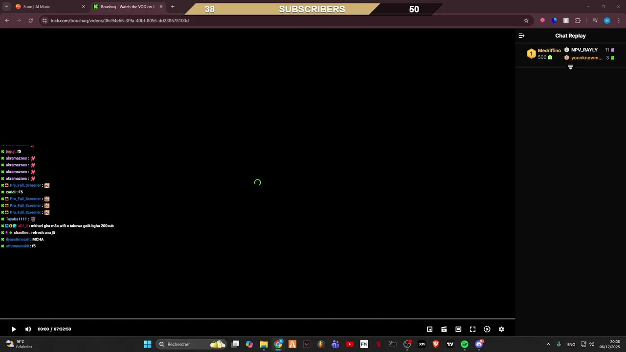Viewport: 626px width, 352px height.
Task: Open Microsoft Teams on the taskbar
Action: click(335, 344)
